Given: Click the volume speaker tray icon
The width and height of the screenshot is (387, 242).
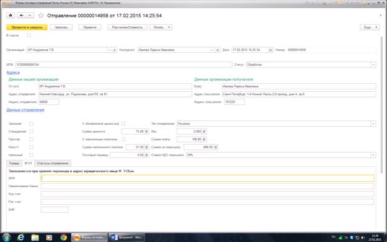Looking at the screenshot, I should pos(363,238).
